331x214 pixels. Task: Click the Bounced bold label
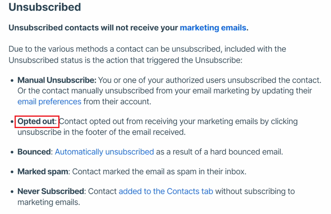click(x=34, y=152)
